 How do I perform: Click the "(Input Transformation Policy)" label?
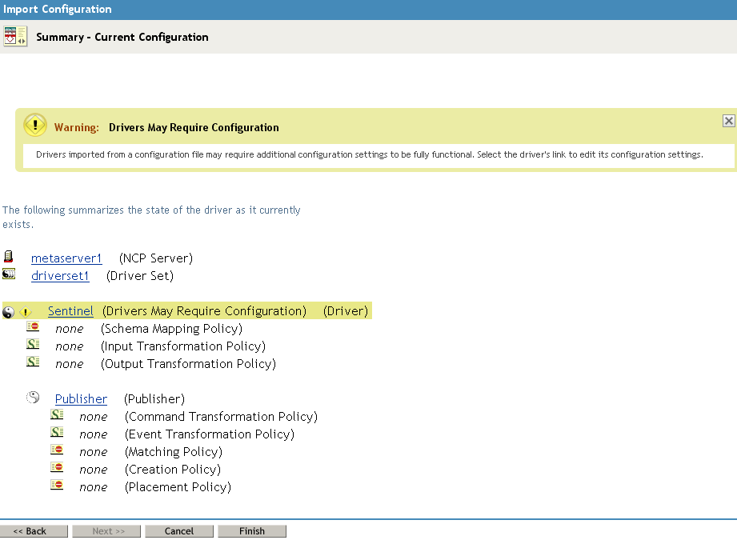(x=183, y=346)
